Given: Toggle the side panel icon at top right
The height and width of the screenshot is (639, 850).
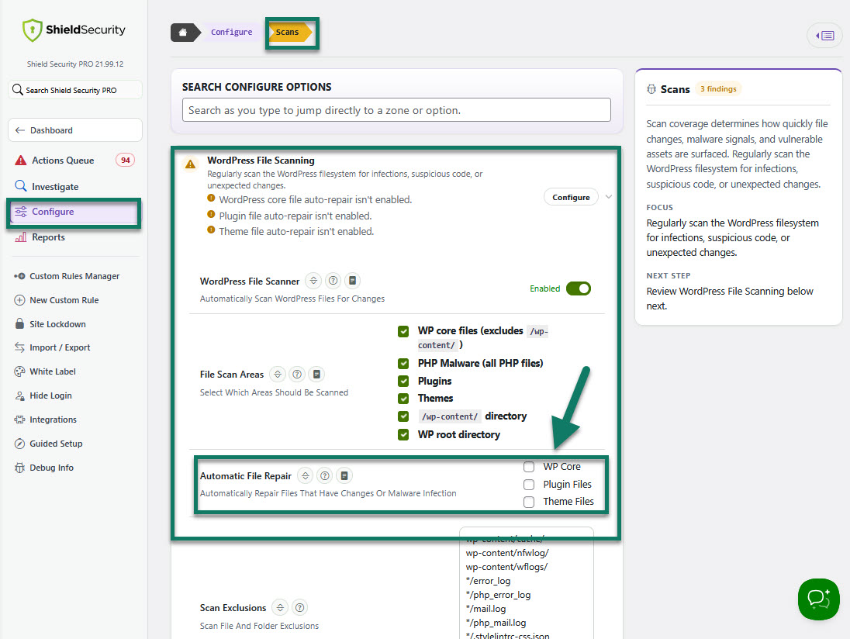Looking at the screenshot, I should [824, 36].
